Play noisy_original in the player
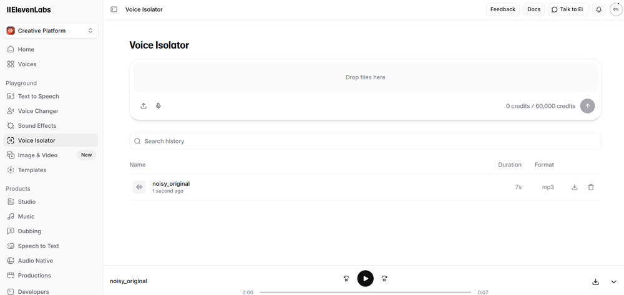The width and height of the screenshot is (624, 295). (x=365, y=278)
